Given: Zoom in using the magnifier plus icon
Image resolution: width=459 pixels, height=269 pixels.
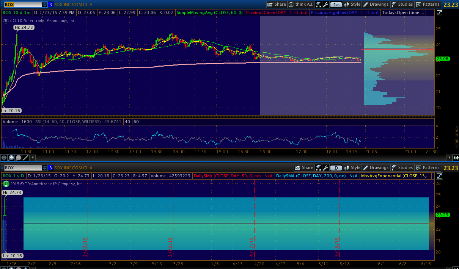Looking at the screenshot, I should [11, 158].
